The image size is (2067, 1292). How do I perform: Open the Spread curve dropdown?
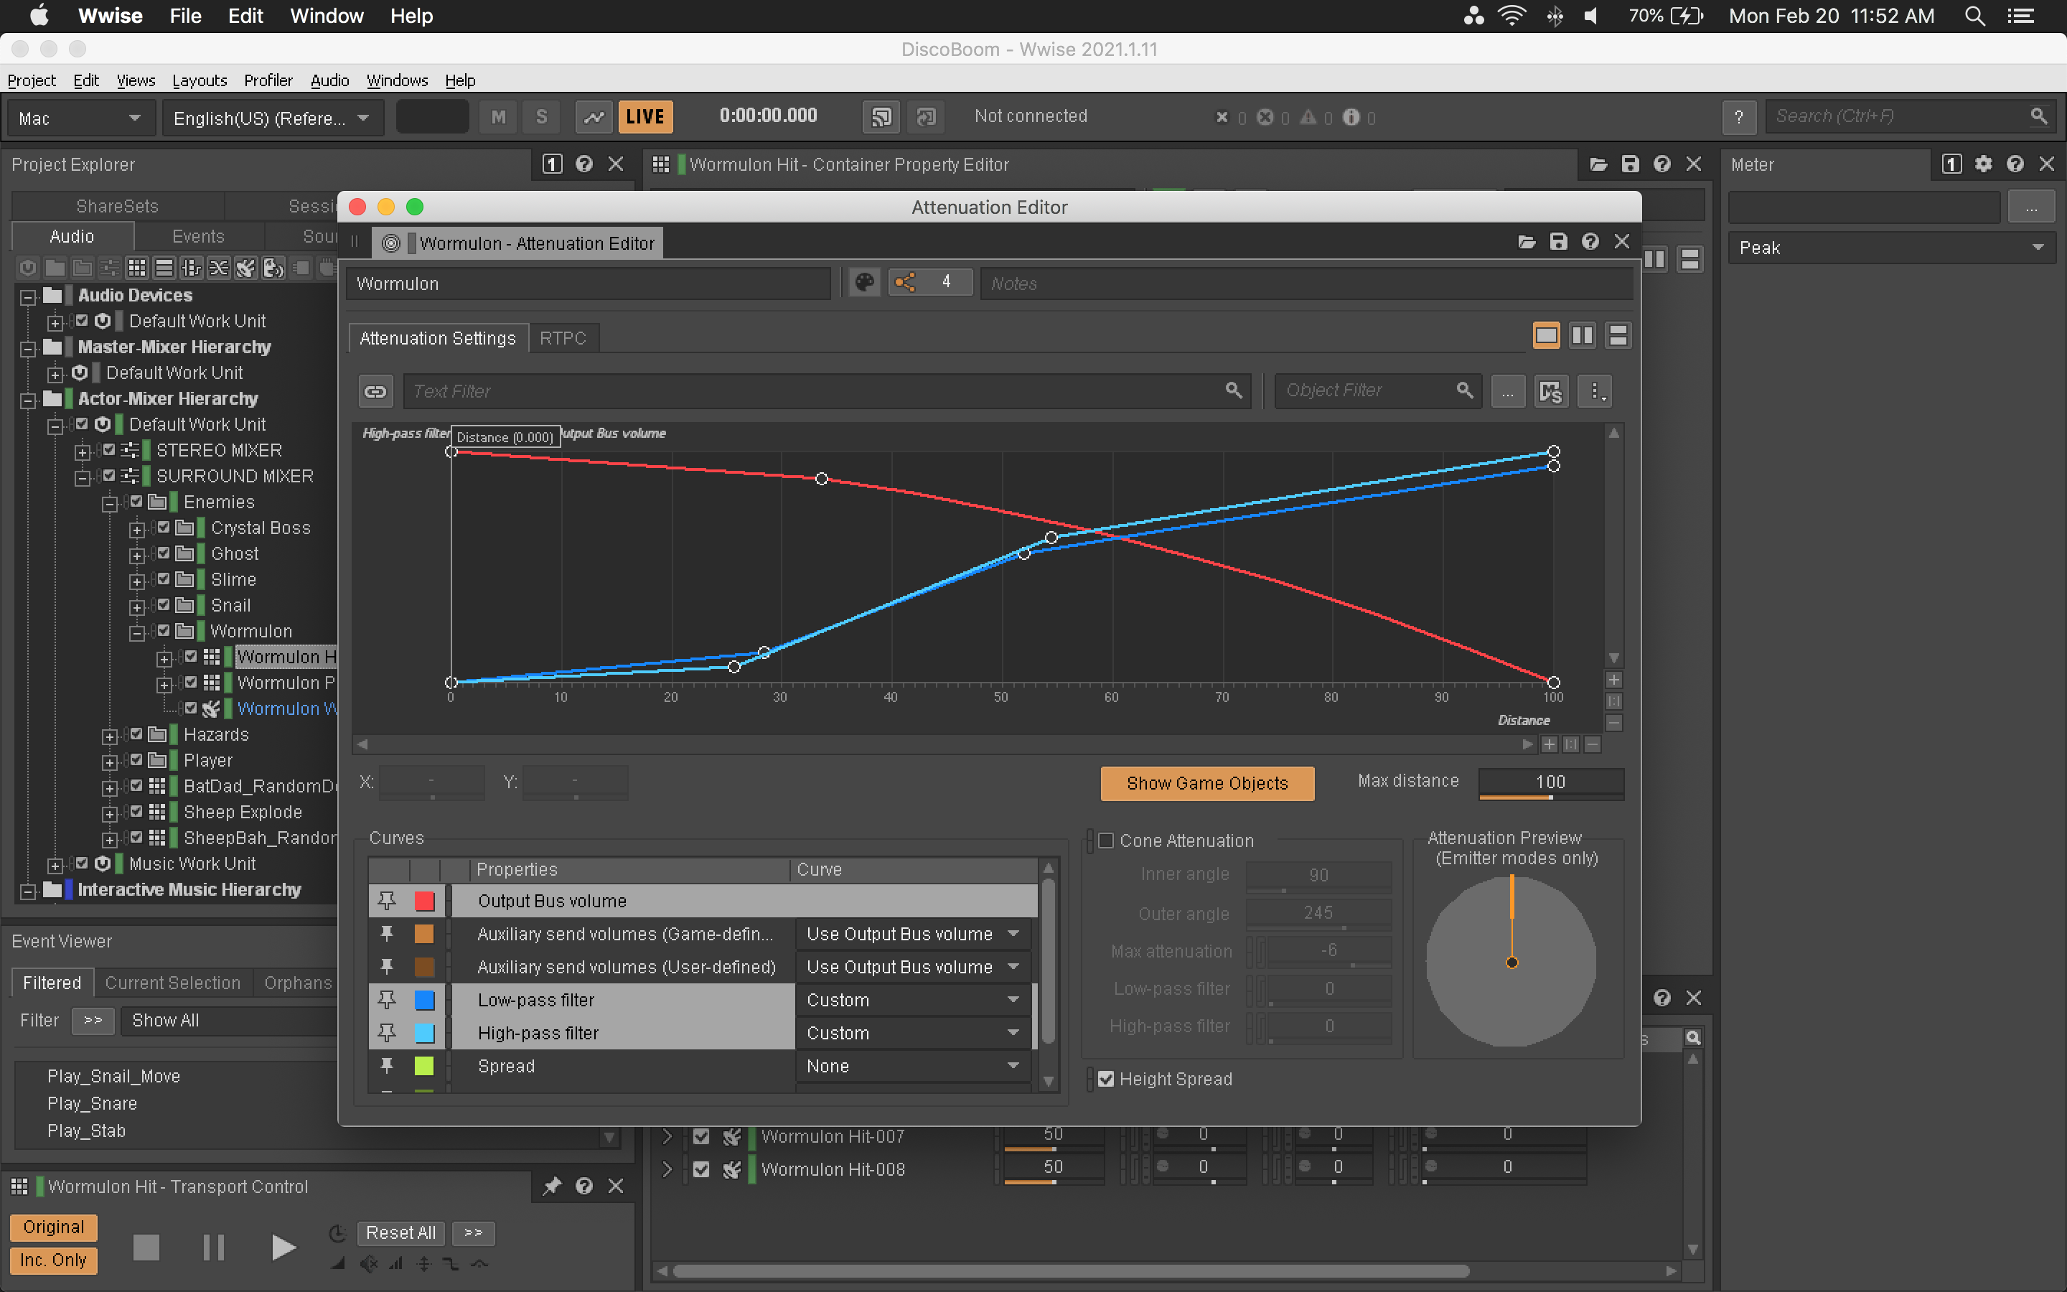click(912, 1066)
